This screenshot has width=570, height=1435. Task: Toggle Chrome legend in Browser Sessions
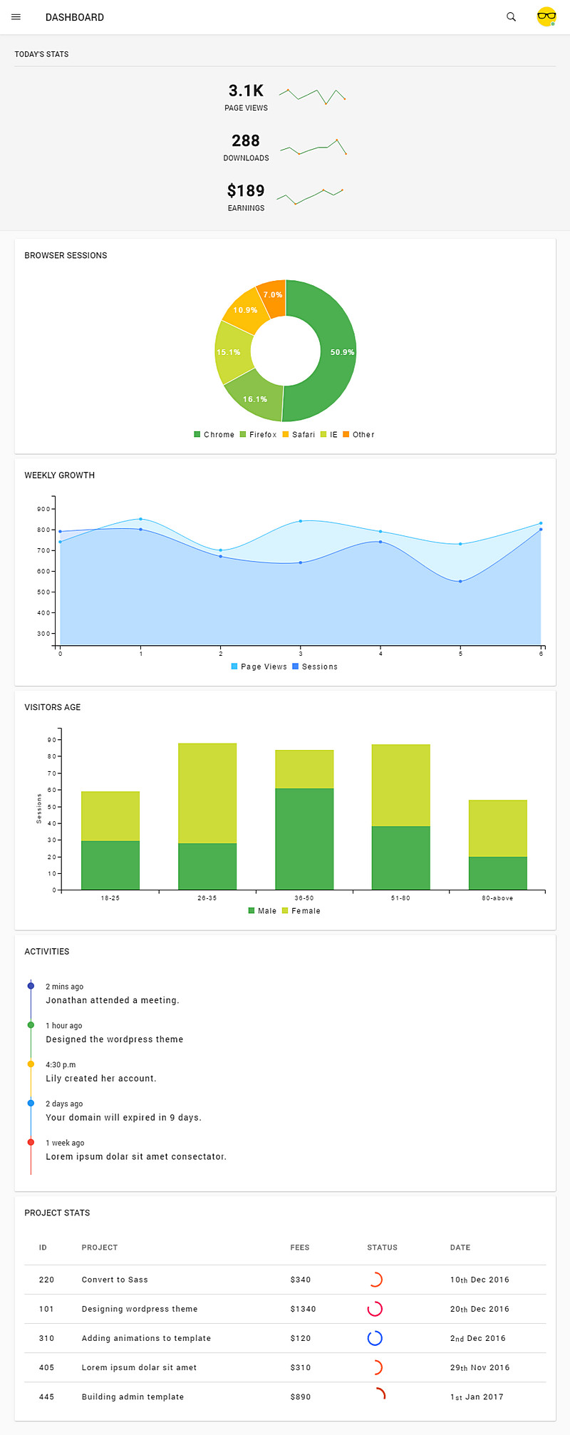click(214, 435)
